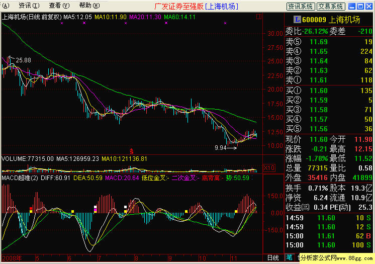Click the X10 volume scale indicator
Screen dimensions: 375x264
(269, 168)
